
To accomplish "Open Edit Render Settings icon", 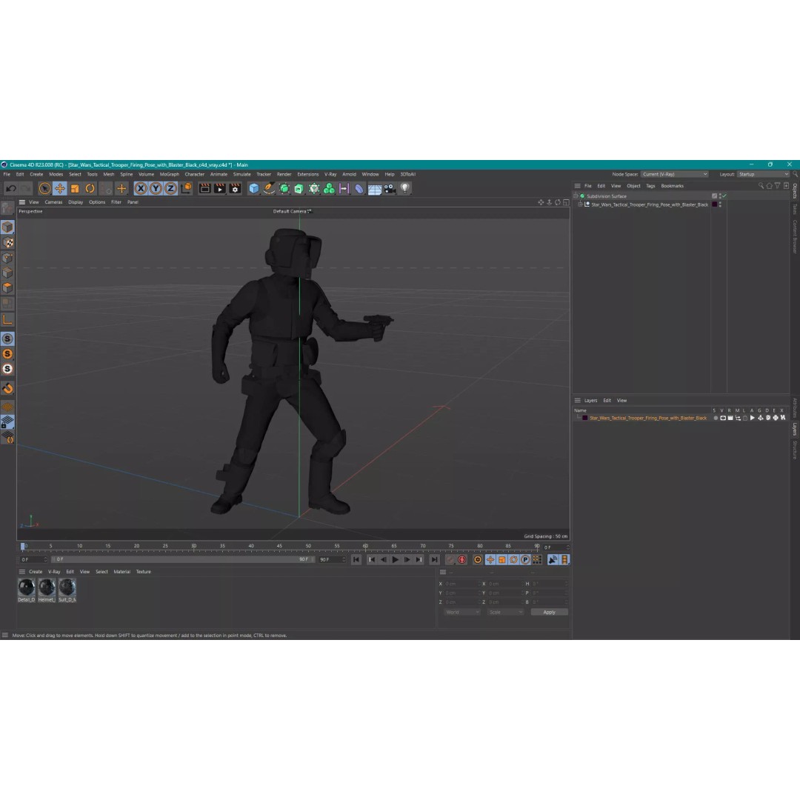I will tap(236, 188).
